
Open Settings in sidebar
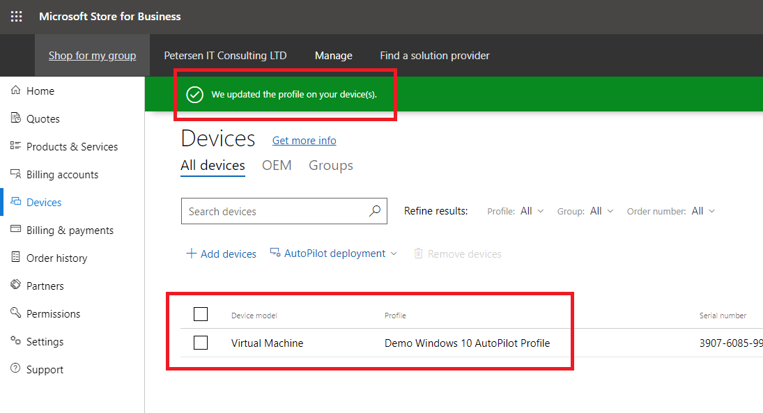(45, 342)
